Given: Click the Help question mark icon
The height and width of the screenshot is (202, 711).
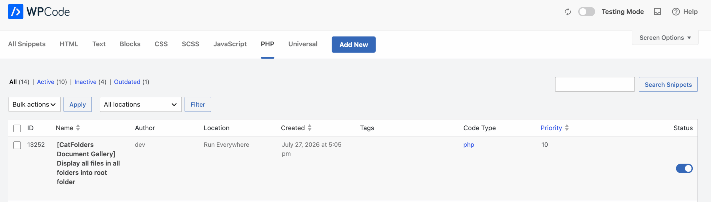Looking at the screenshot, I should click(676, 12).
